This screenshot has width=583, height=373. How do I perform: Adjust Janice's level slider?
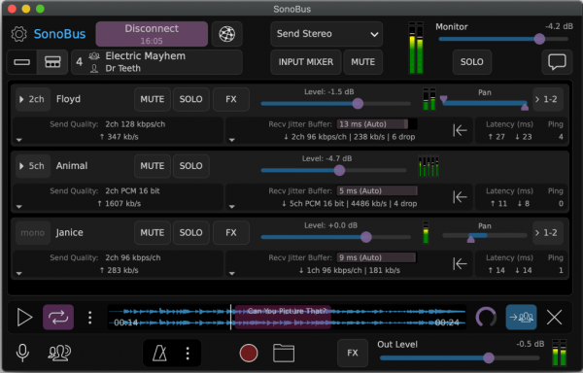click(x=336, y=237)
